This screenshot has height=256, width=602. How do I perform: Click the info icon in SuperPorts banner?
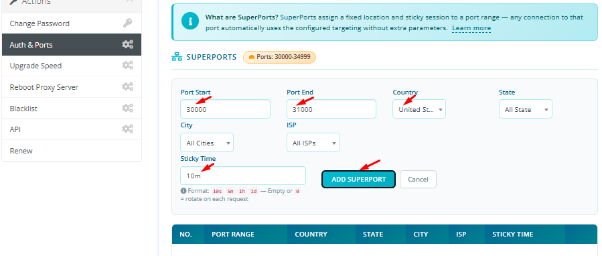click(x=190, y=21)
